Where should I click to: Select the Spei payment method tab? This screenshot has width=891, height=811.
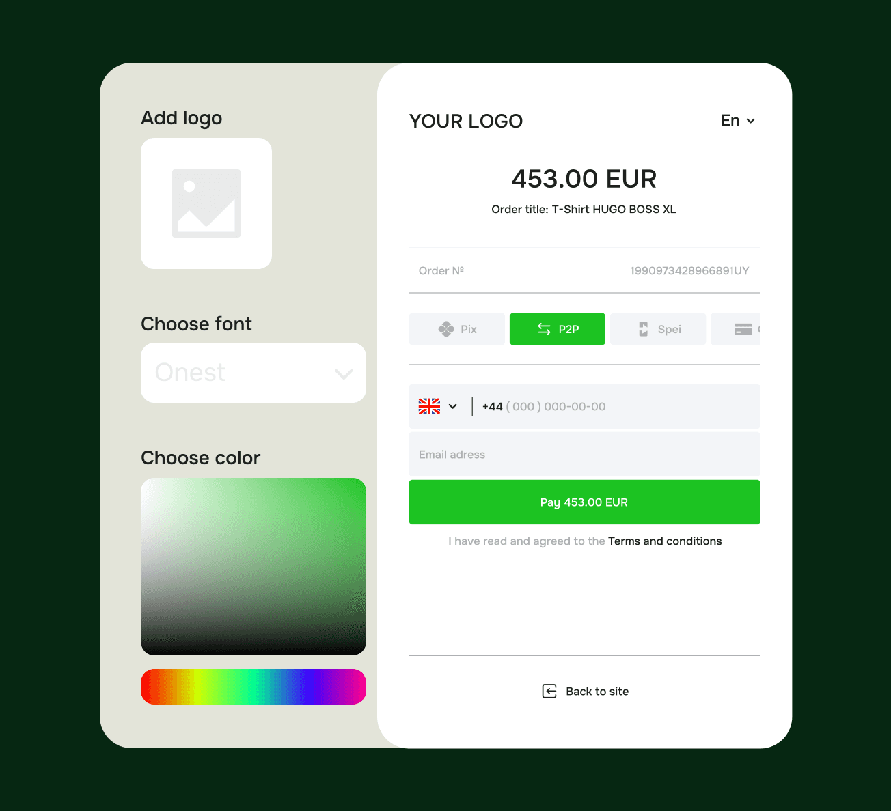658,329
